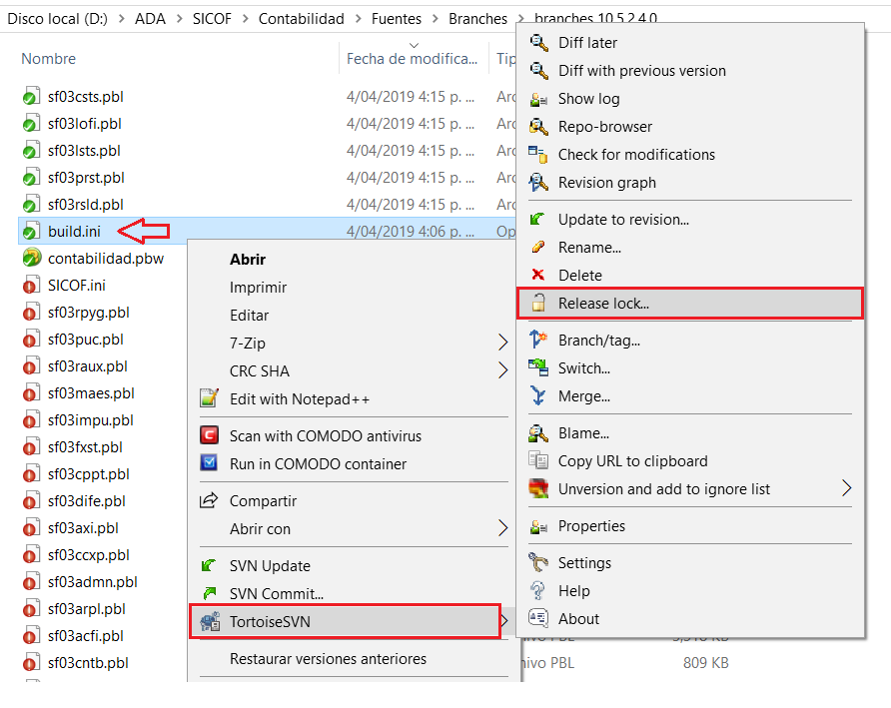Click the Blame icon
This screenshot has height=708, width=891.
(539, 433)
